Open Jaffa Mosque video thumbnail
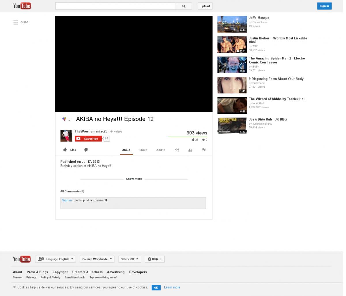The image size is (346, 296). pyautogui.click(x=232, y=24)
